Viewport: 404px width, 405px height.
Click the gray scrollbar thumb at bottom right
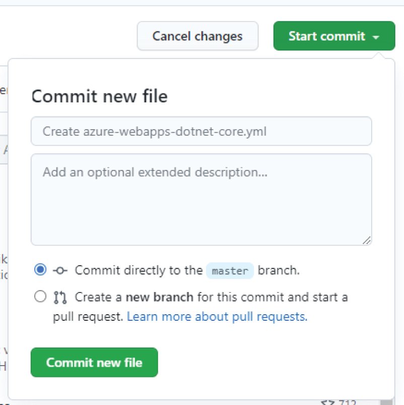[386, 402]
